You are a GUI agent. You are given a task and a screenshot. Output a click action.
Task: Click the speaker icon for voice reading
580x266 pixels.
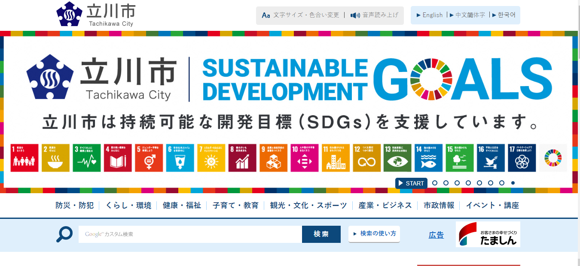pyautogui.click(x=355, y=15)
